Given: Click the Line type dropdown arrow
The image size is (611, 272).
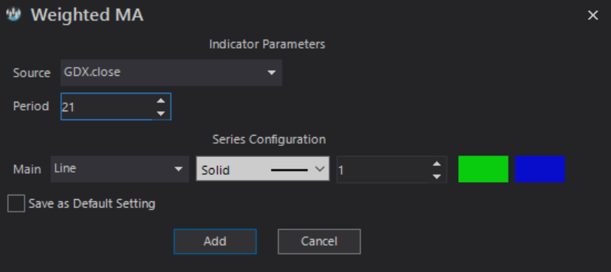Looking at the screenshot, I should point(179,169).
